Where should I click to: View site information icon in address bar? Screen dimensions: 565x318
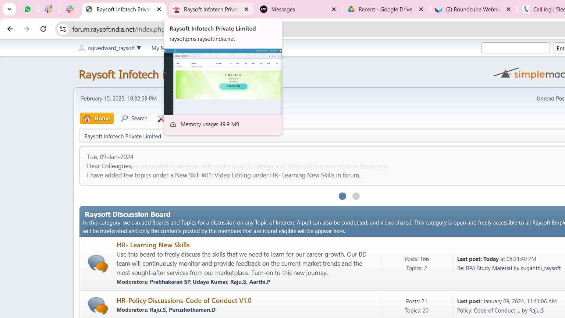pos(63,29)
